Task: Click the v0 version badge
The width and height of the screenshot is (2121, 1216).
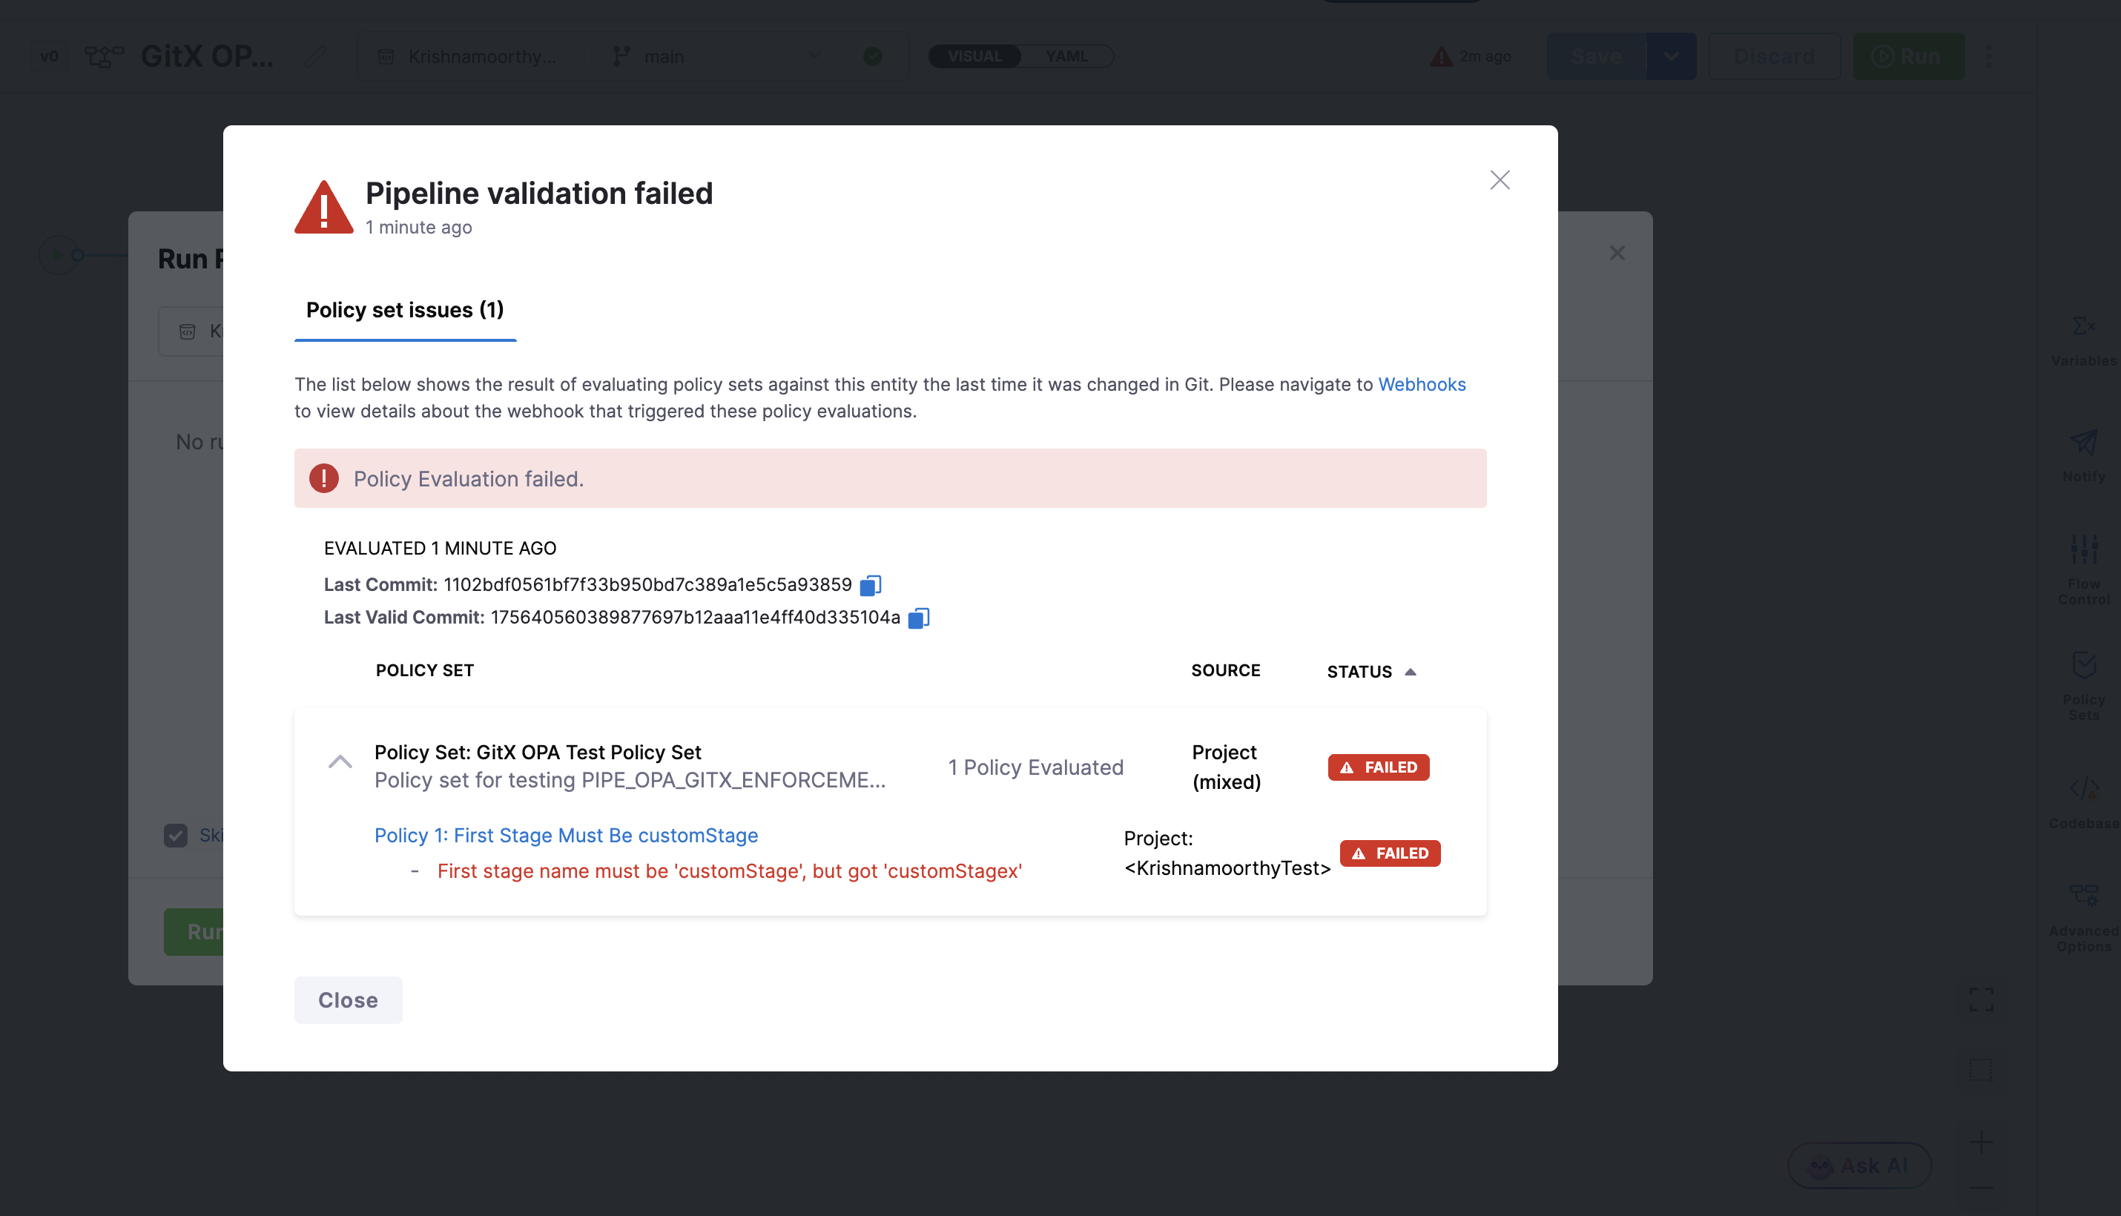Action: [x=49, y=56]
